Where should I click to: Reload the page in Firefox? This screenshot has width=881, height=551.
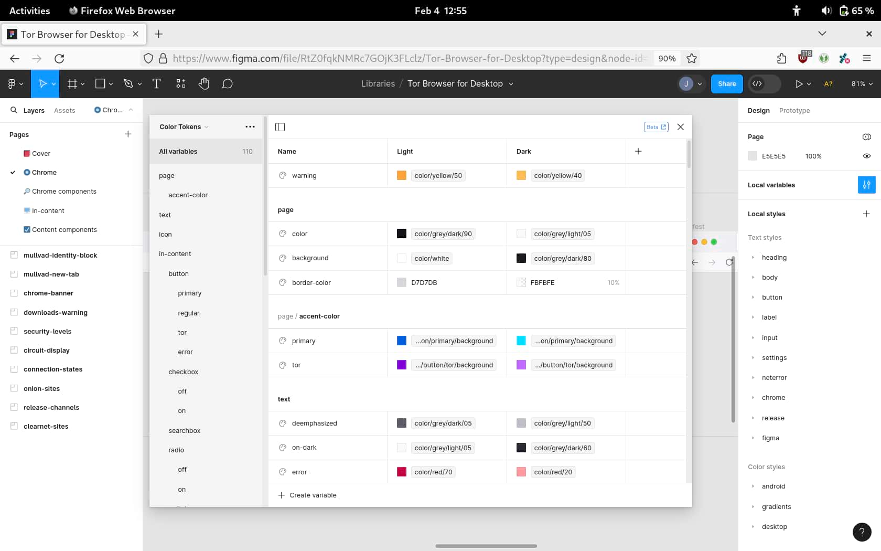pos(59,59)
